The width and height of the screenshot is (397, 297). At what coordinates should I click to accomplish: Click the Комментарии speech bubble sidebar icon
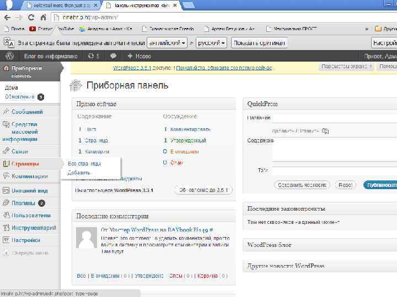(6, 176)
